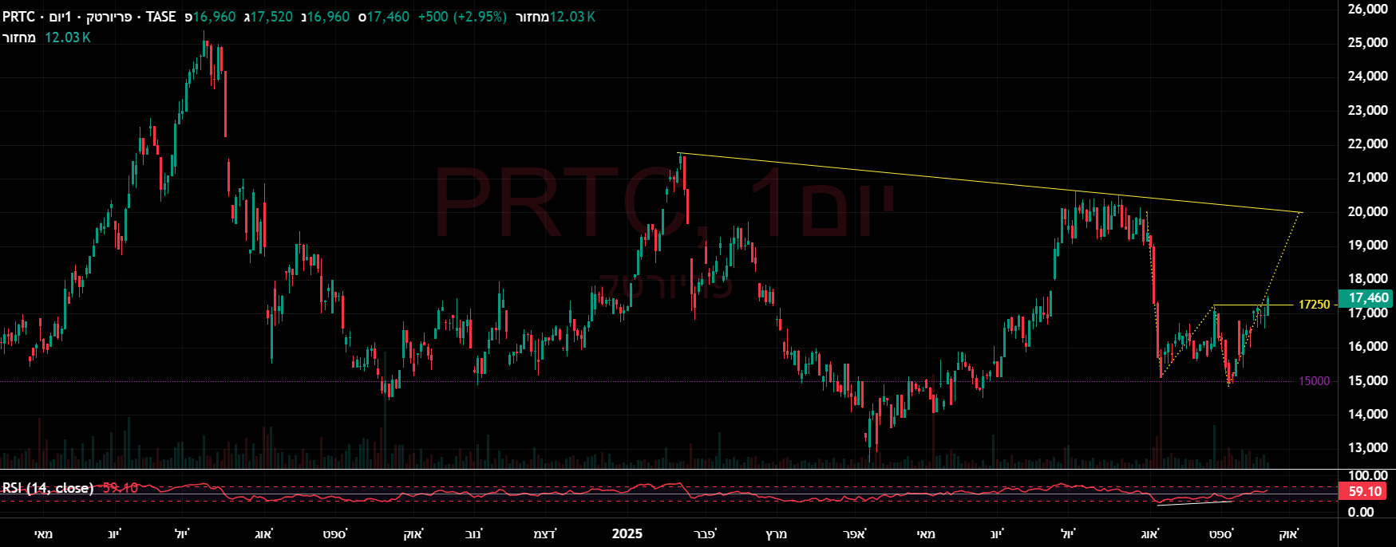Click the 19,000 price axis label
The width and height of the screenshot is (1396, 547).
pyautogui.click(x=1368, y=245)
